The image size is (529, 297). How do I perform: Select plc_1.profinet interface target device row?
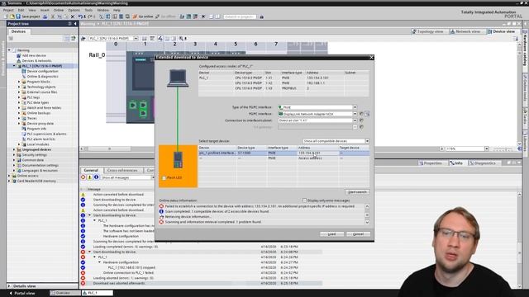pyautogui.click(x=284, y=153)
